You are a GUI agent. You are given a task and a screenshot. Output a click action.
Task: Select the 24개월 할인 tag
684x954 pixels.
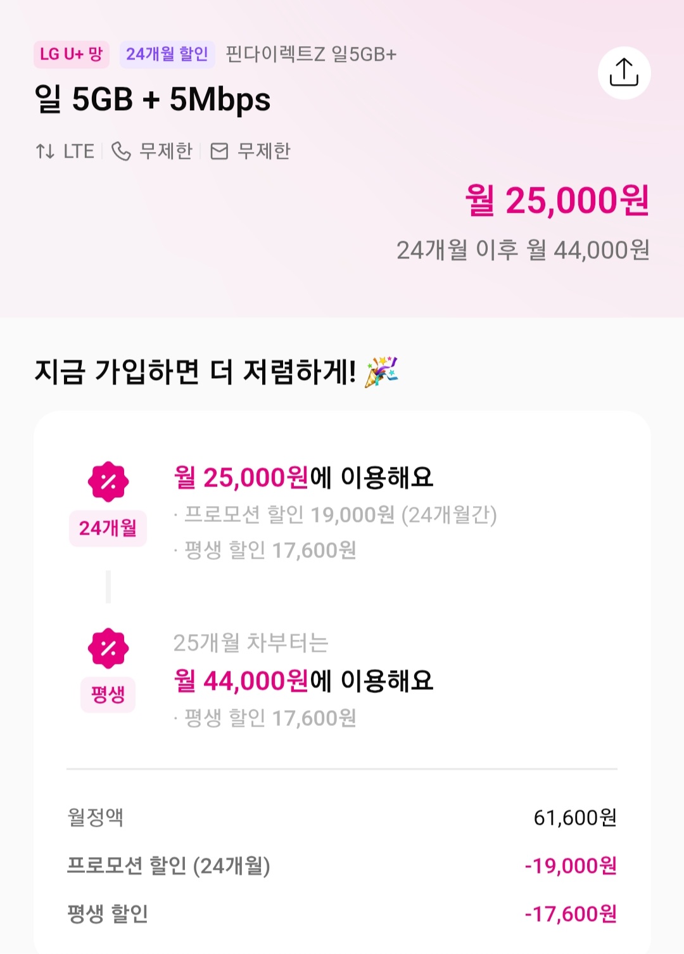(167, 54)
